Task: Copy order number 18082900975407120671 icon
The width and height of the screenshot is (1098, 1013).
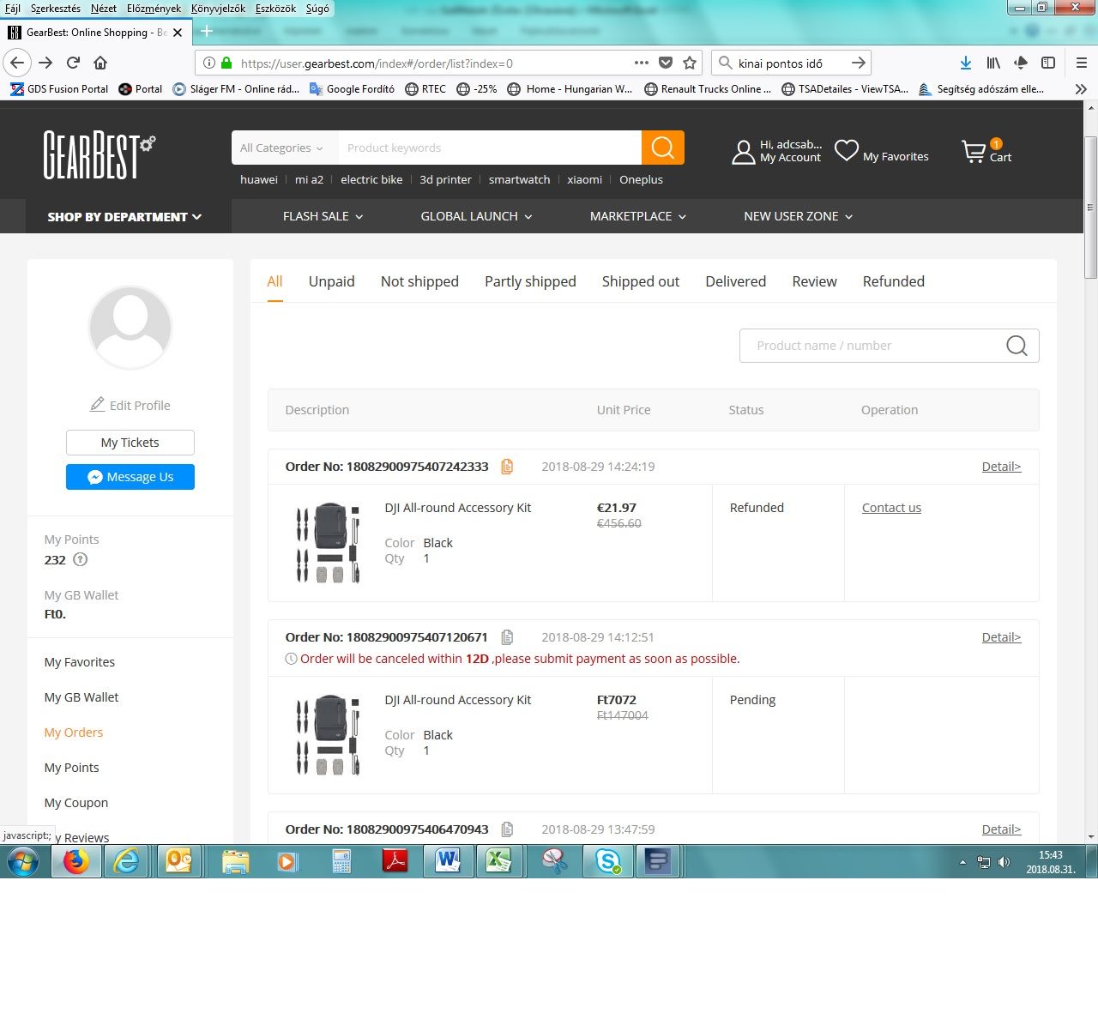Action: pos(507,637)
